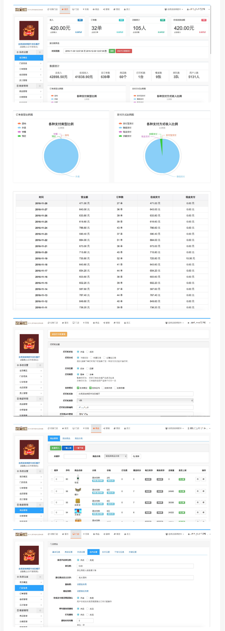The image size is (225, 631).
Task: Click 王老吉 product thumbnail in product list
Action: [78, 511]
